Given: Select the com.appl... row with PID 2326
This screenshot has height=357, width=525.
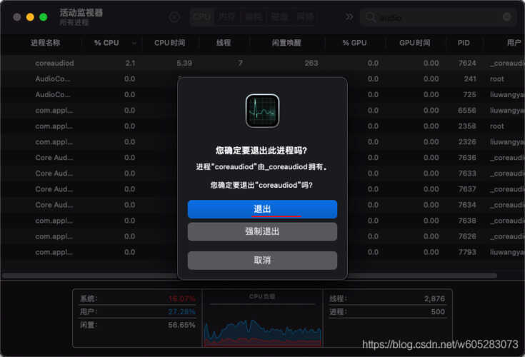Looking at the screenshot, I should [263, 142].
